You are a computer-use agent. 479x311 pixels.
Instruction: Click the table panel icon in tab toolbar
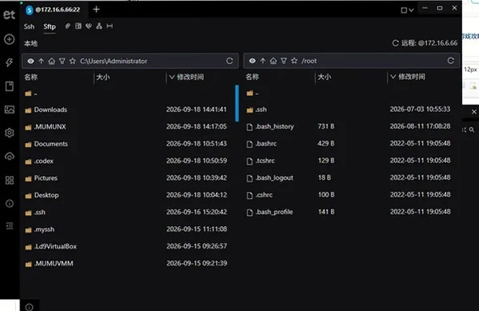point(78,26)
